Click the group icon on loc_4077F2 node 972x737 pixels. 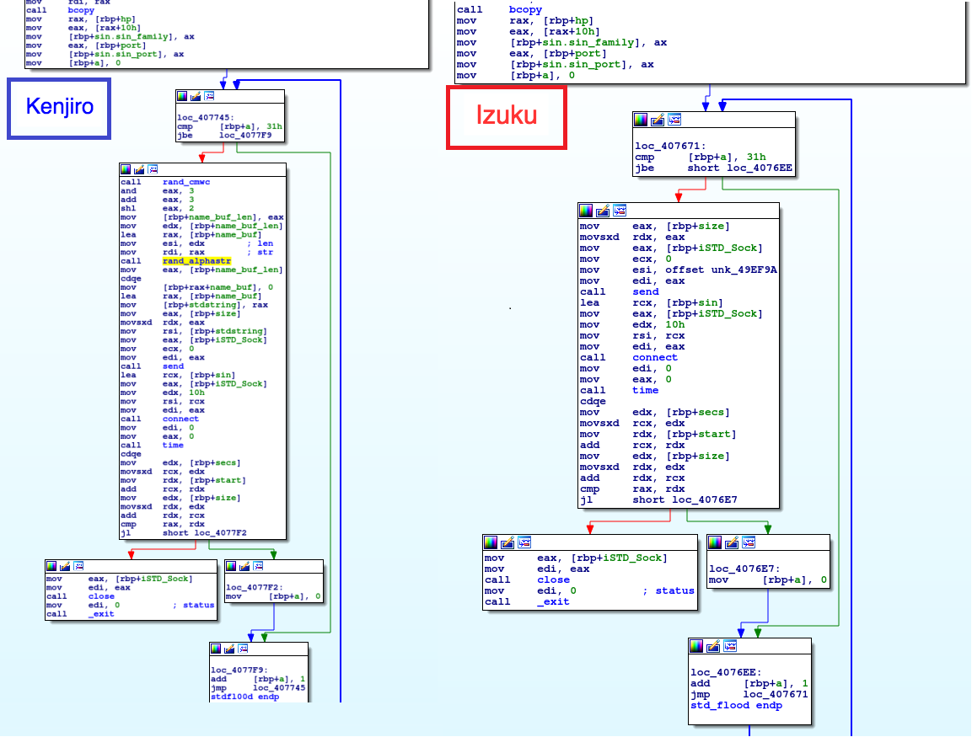coord(258,566)
